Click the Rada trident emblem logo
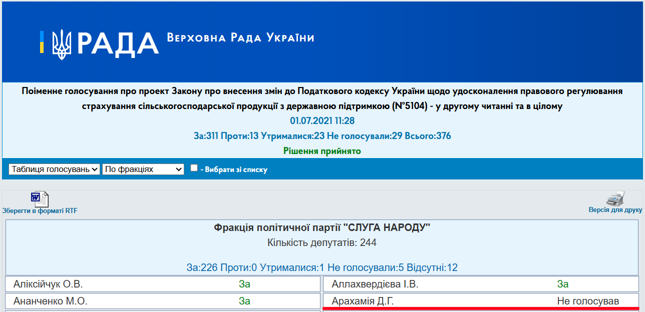Image resolution: width=645 pixels, height=312 pixels. point(62,44)
